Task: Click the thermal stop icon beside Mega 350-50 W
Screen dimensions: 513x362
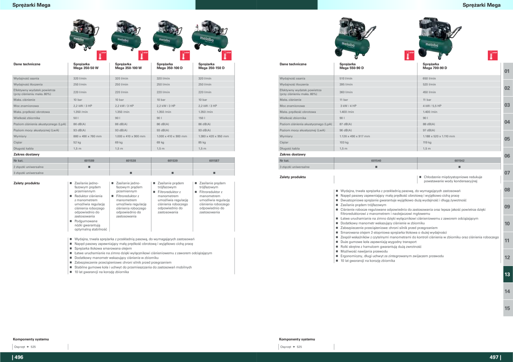Action: pyautogui.click(x=102, y=55)
